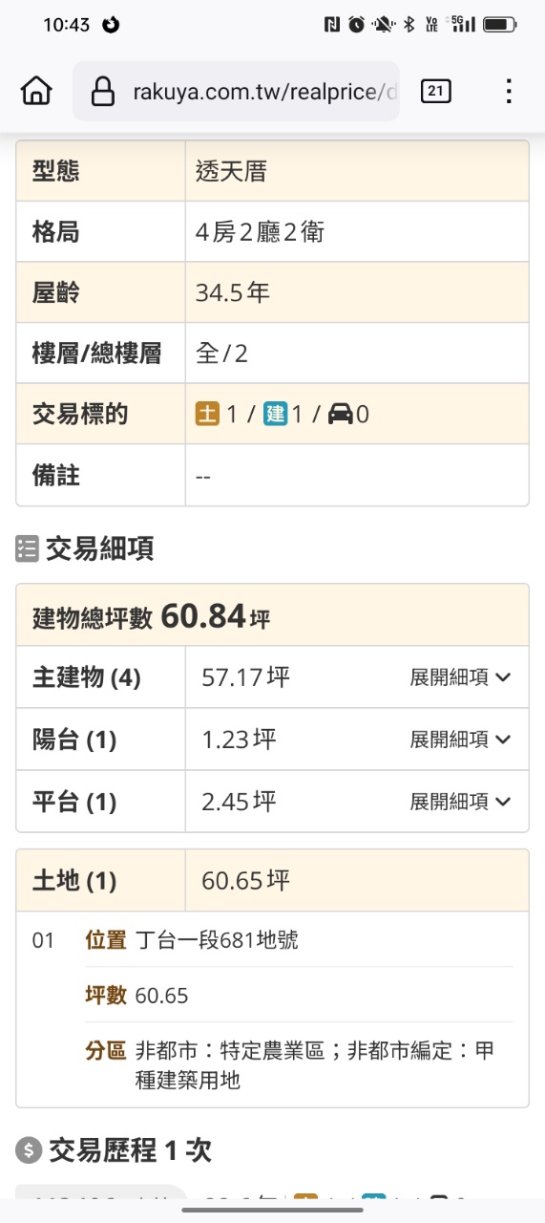Expand 陽台 details with 展開細項
The image size is (545, 1223).
[x=461, y=740]
